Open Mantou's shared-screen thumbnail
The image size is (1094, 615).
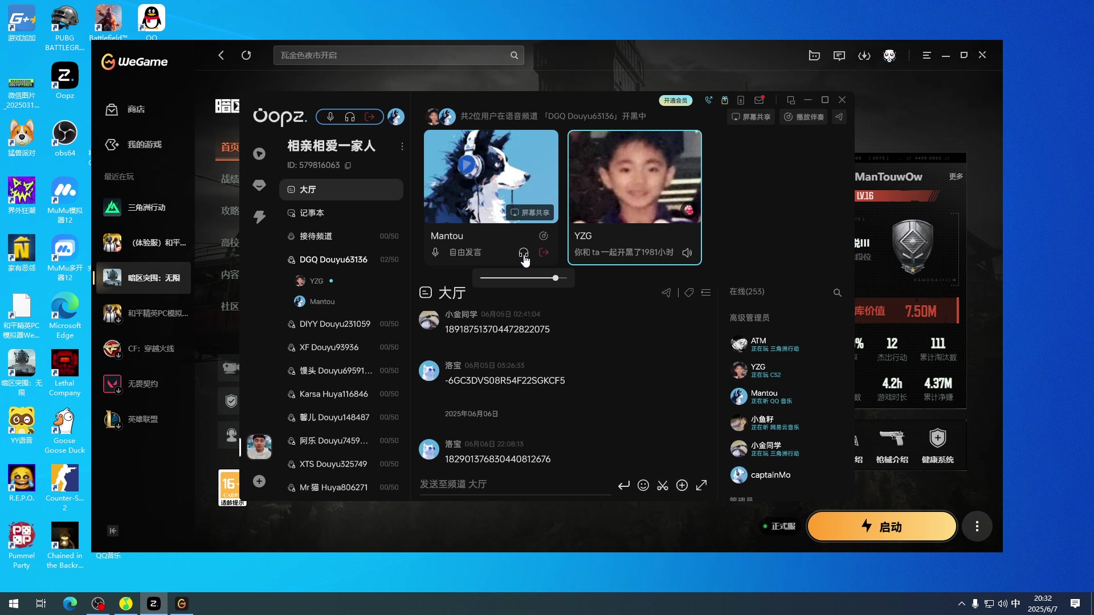click(x=491, y=177)
